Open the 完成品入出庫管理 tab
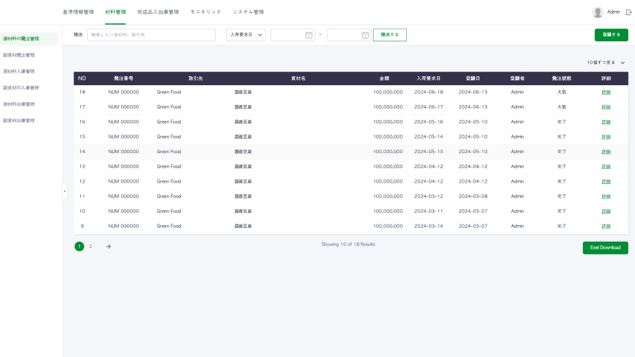The width and height of the screenshot is (635, 357). coord(158,12)
